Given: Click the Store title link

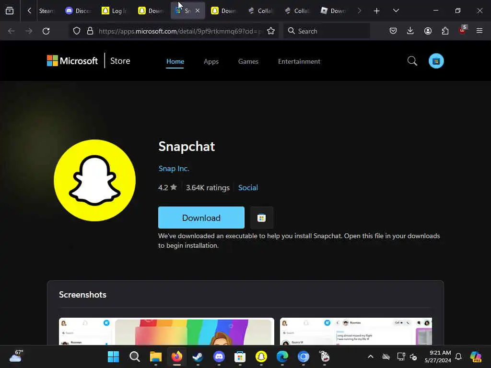Looking at the screenshot, I should click(x=120, y=61).
